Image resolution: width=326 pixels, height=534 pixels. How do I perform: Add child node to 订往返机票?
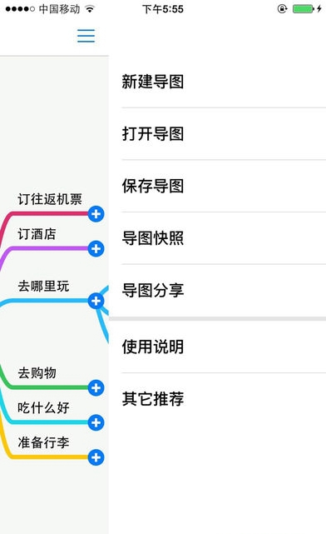(96, 214)
